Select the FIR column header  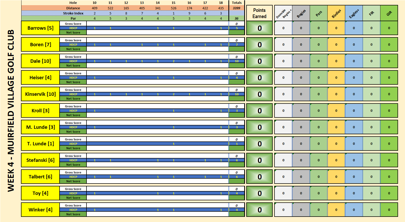tap(371, 13)
